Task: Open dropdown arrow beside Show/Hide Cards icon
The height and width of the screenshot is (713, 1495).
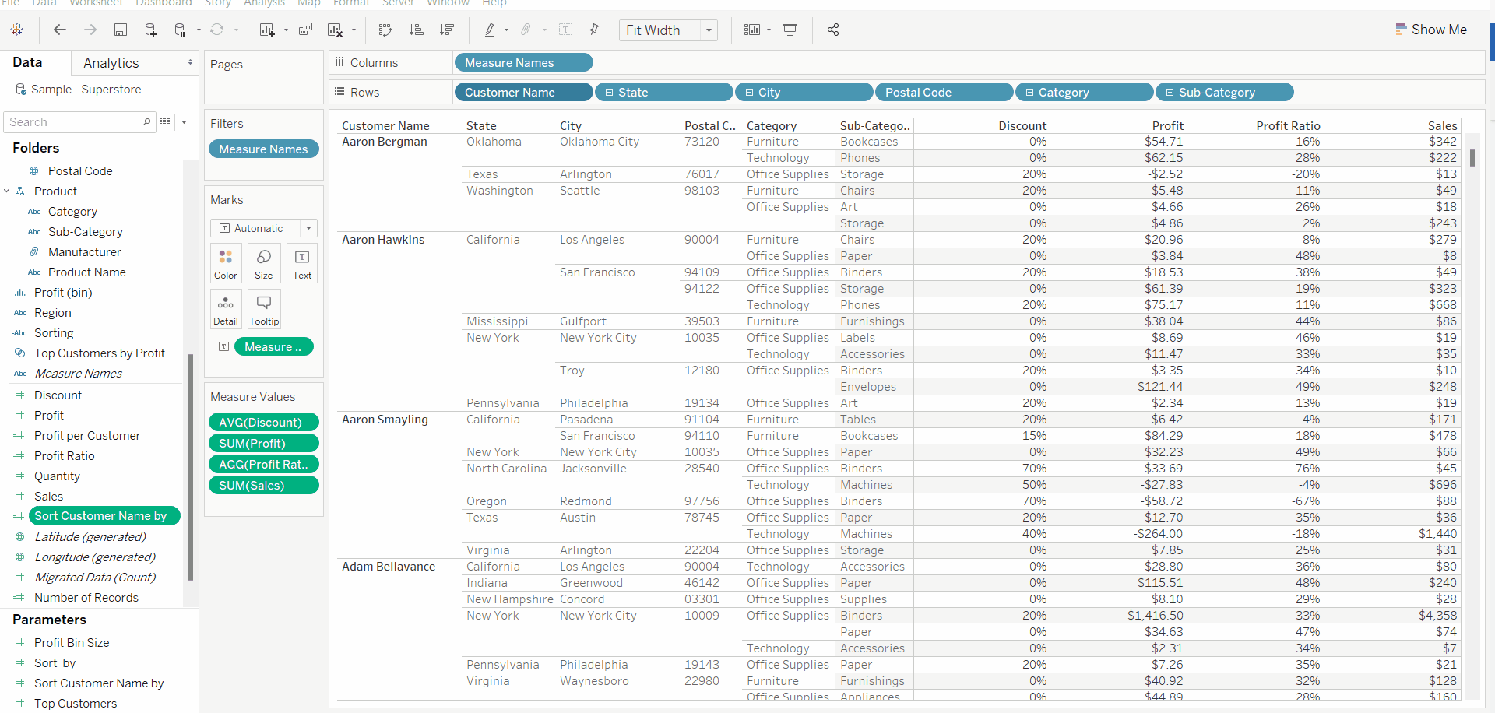Action: coord(769,30)
